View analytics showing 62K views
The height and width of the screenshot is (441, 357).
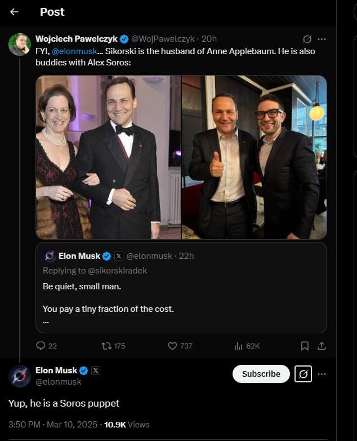pyautogui.click(x=238, y=346)
